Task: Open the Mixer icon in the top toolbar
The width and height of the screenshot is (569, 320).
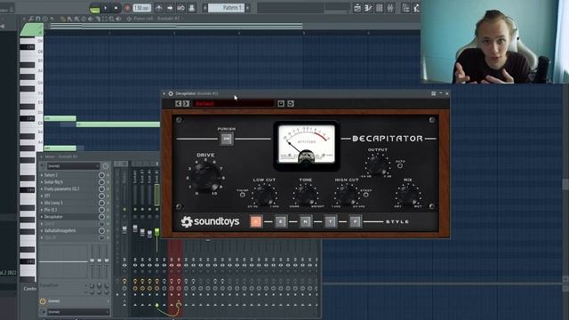Action: point(390,8)
